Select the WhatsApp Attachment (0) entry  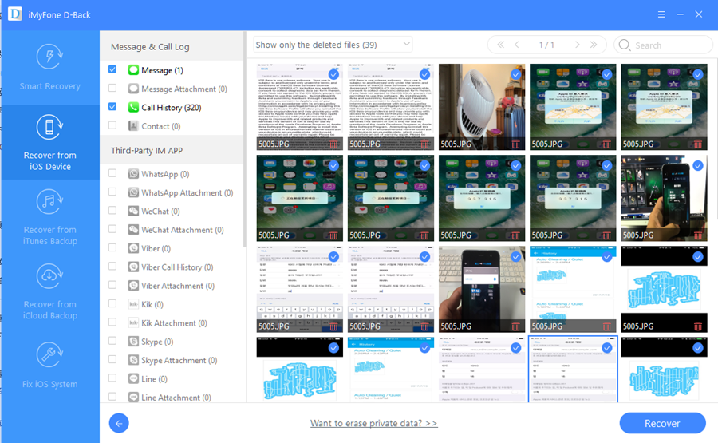pyautogui.click(x=187, y=193)
